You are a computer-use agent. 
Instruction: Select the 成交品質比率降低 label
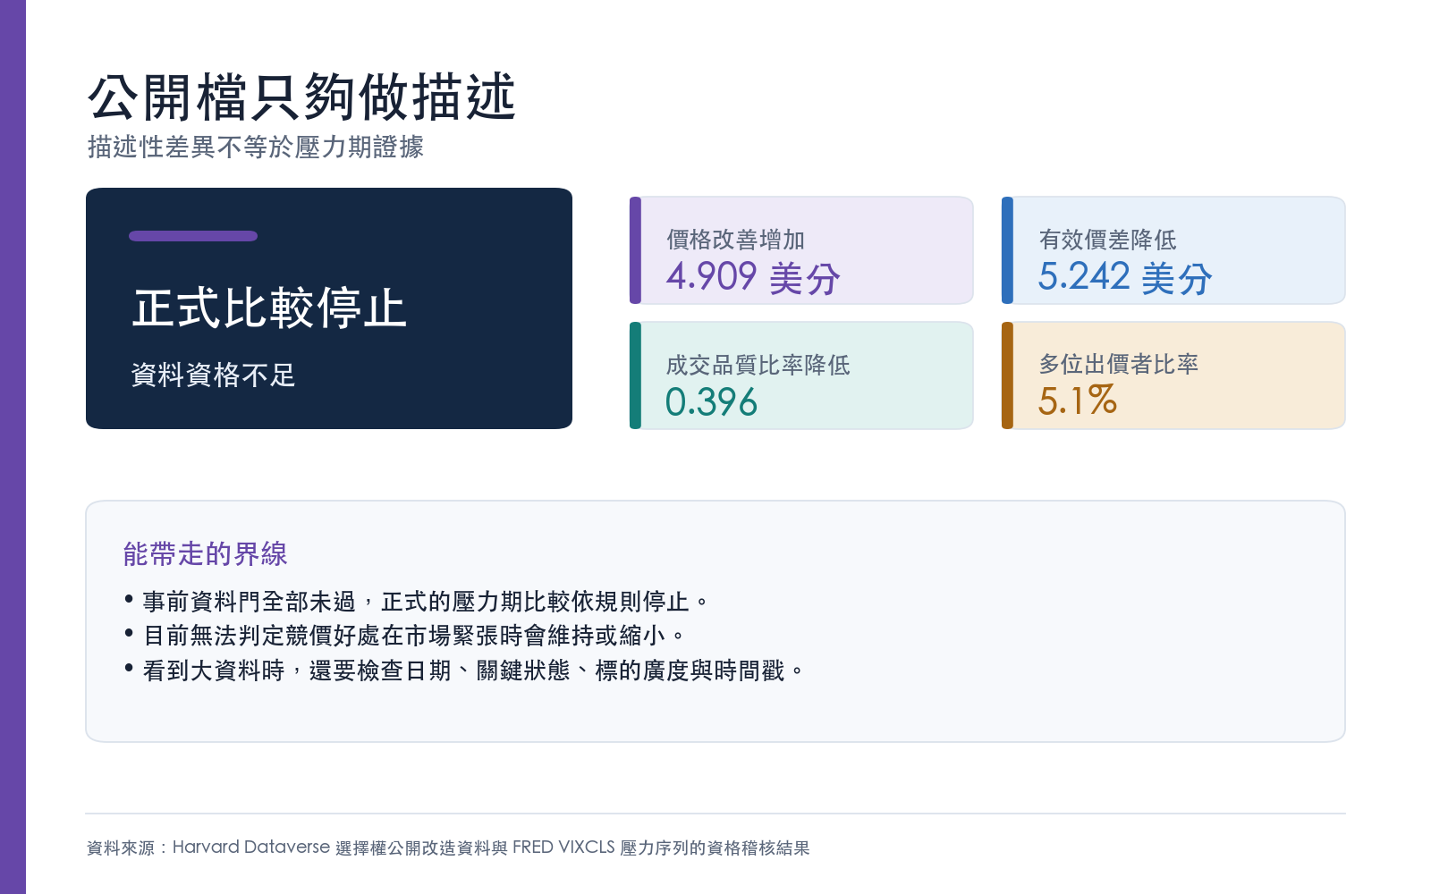(758, 365)
